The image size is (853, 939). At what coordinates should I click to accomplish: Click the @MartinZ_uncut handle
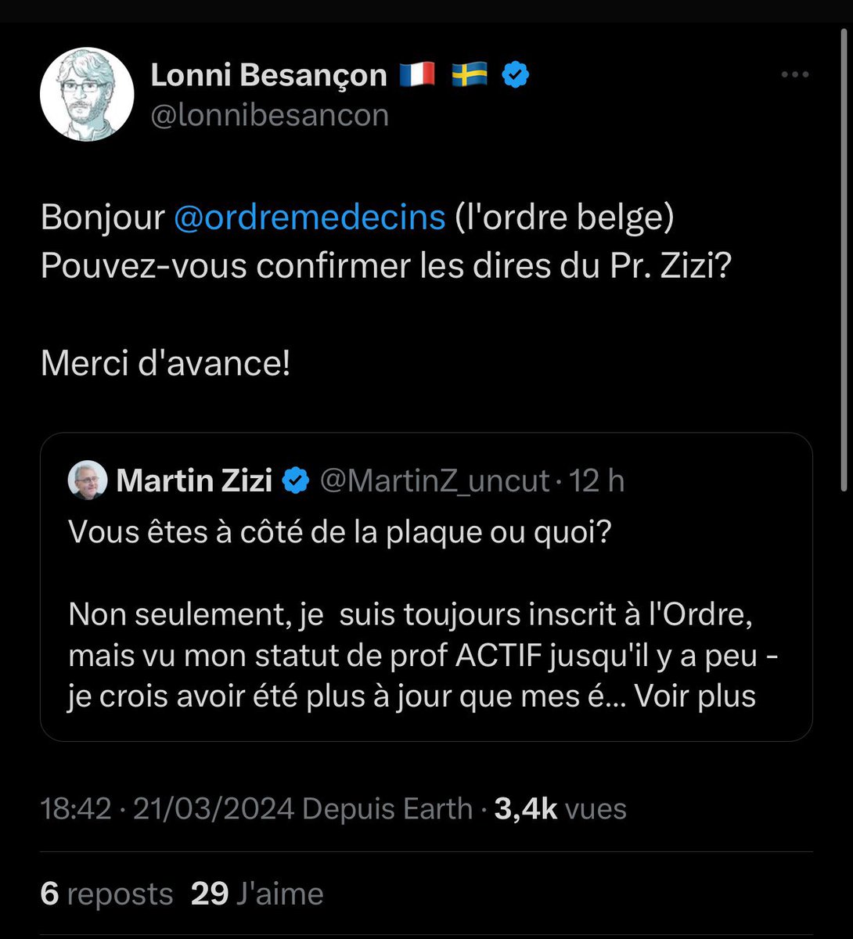(434, 480)
